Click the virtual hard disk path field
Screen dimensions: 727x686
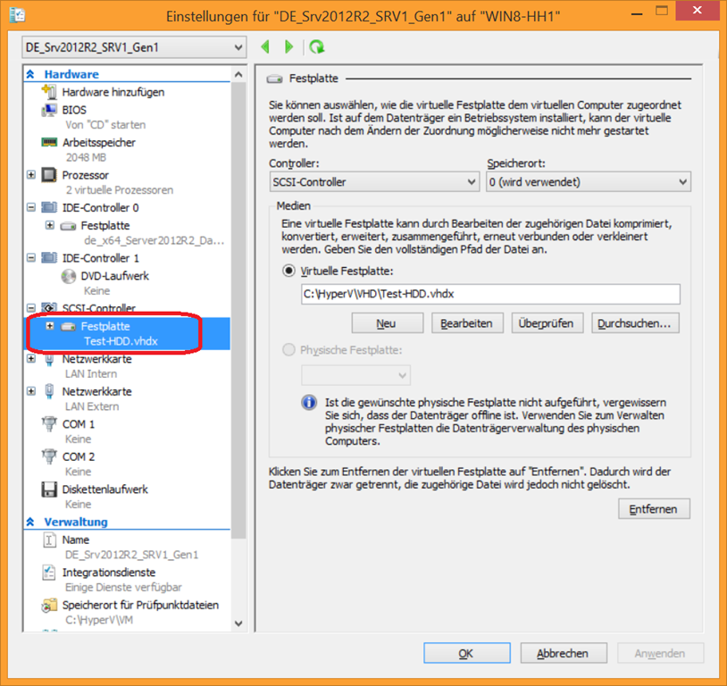pos(490,294)
